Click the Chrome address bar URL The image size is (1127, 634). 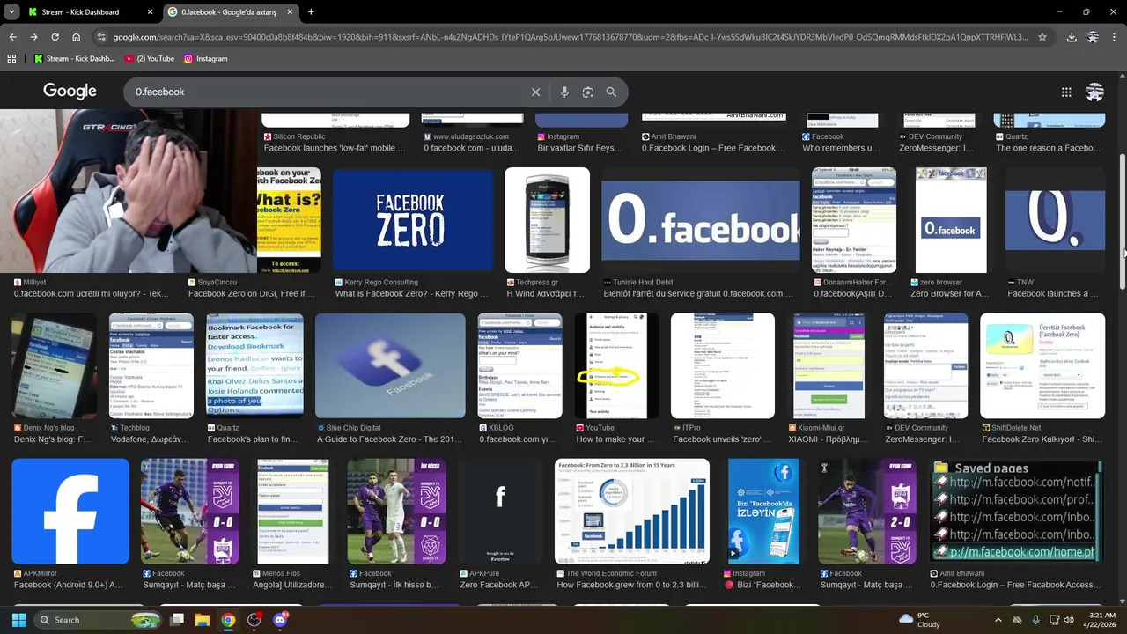pyautogui.click(x=570, y=37)
